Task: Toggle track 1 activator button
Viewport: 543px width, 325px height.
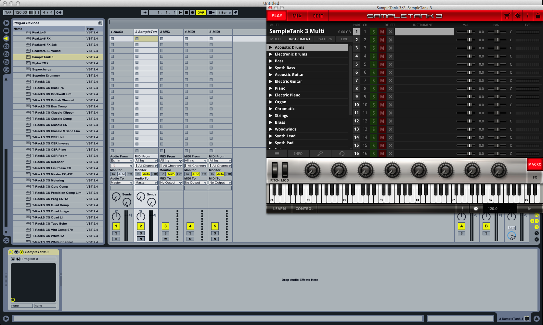Action: [x=116, y=226]
